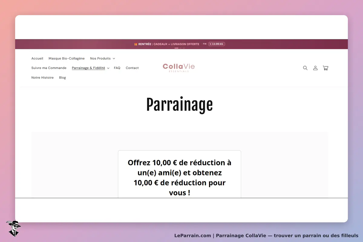Expand the Parrainage & Fidélité chevron

(108, 68)
